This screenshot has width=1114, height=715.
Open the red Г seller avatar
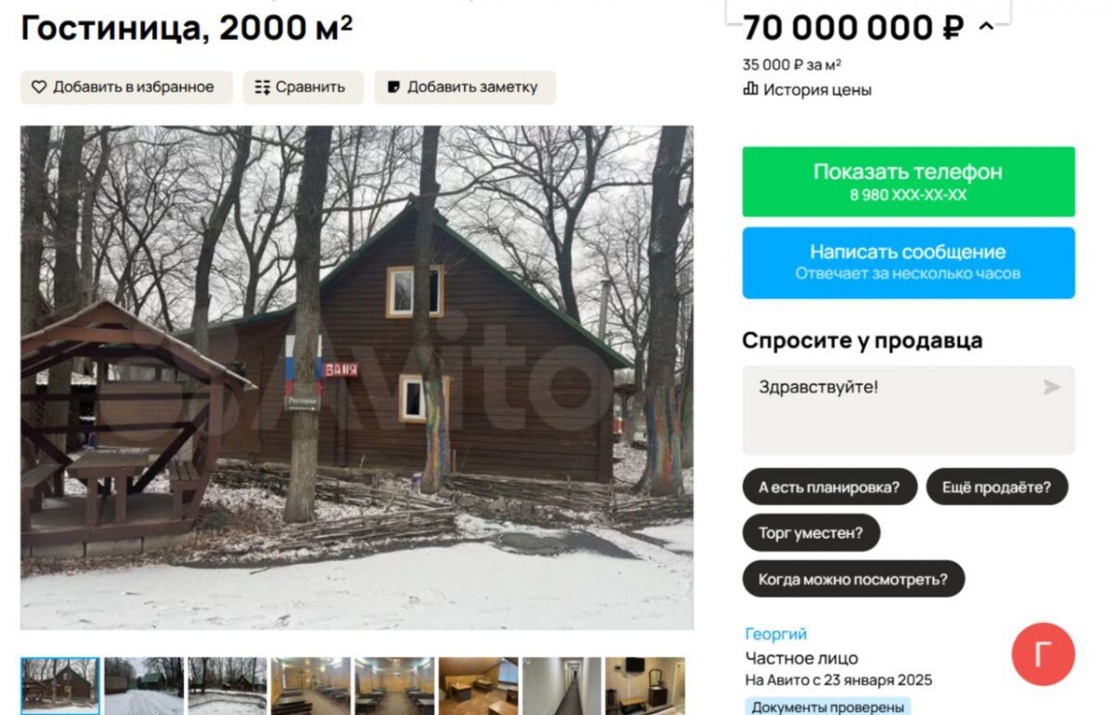[x=1043, y=654]
